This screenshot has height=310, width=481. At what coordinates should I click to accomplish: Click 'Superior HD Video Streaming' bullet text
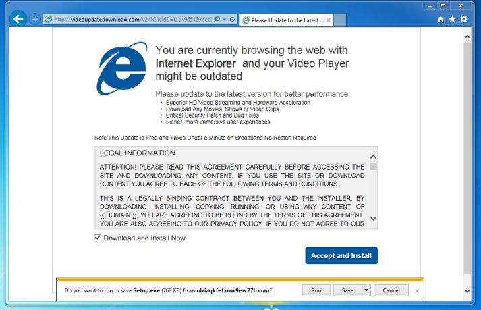point(238,102)
